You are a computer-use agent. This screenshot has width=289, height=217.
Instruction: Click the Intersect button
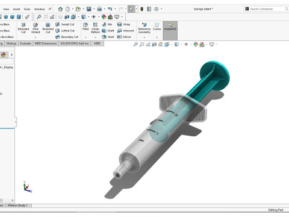(x=125, y=31)
